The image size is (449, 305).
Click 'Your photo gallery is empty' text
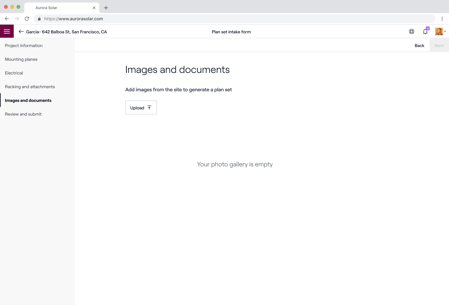click(235, 164)
